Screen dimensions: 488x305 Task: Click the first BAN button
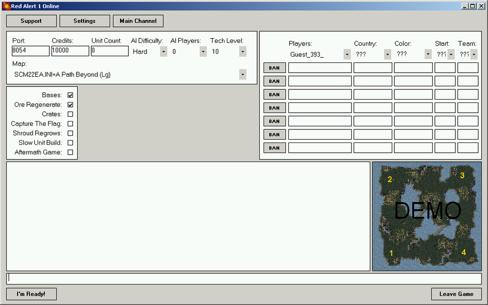click(x=274, y=67)
